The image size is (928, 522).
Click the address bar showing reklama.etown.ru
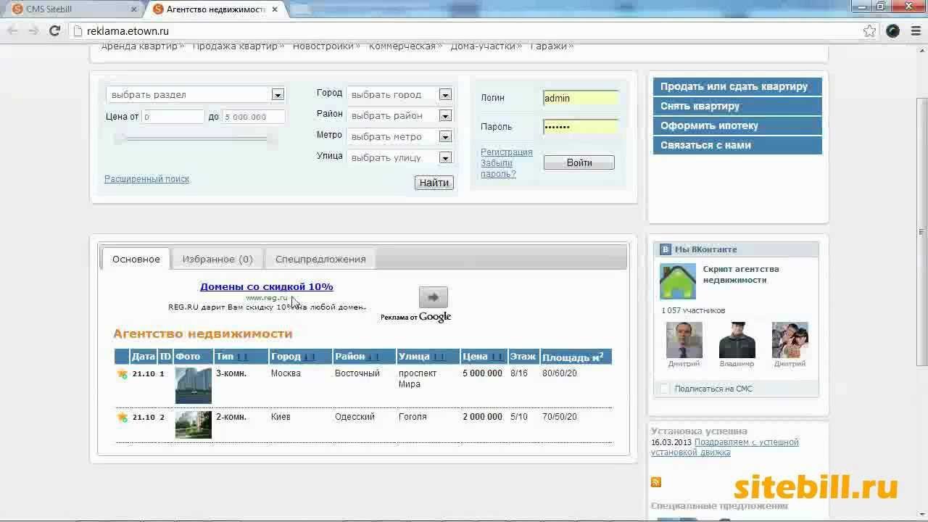click(464, 30)
